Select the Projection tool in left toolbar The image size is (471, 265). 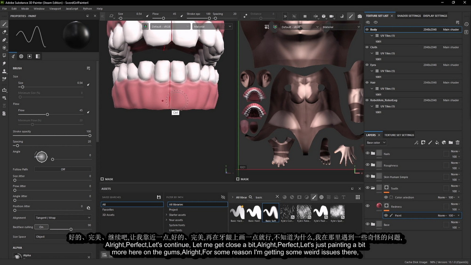pyautogui.click(x=4, y=40)
